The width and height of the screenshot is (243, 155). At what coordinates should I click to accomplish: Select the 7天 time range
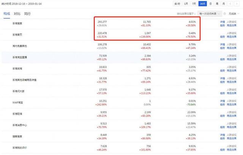pos(194,4)
